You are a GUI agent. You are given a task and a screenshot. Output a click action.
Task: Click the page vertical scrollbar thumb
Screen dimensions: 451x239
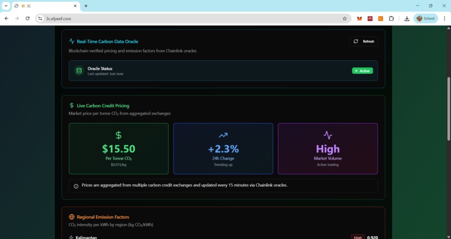(x=448, y=109)
